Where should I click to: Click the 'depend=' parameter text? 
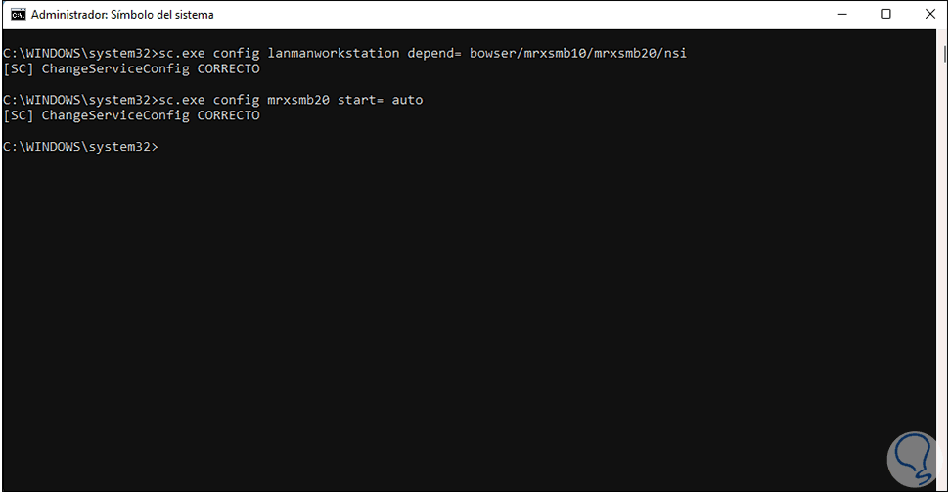438,53
